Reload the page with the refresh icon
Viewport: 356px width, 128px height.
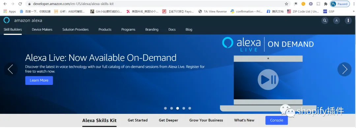coord(20,4)
